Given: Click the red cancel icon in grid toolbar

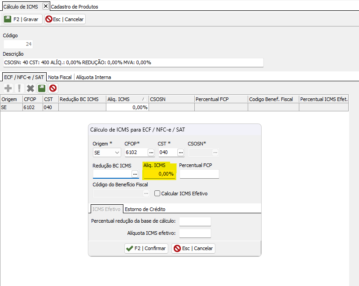Looking at the screenshot, I should 53,88.
